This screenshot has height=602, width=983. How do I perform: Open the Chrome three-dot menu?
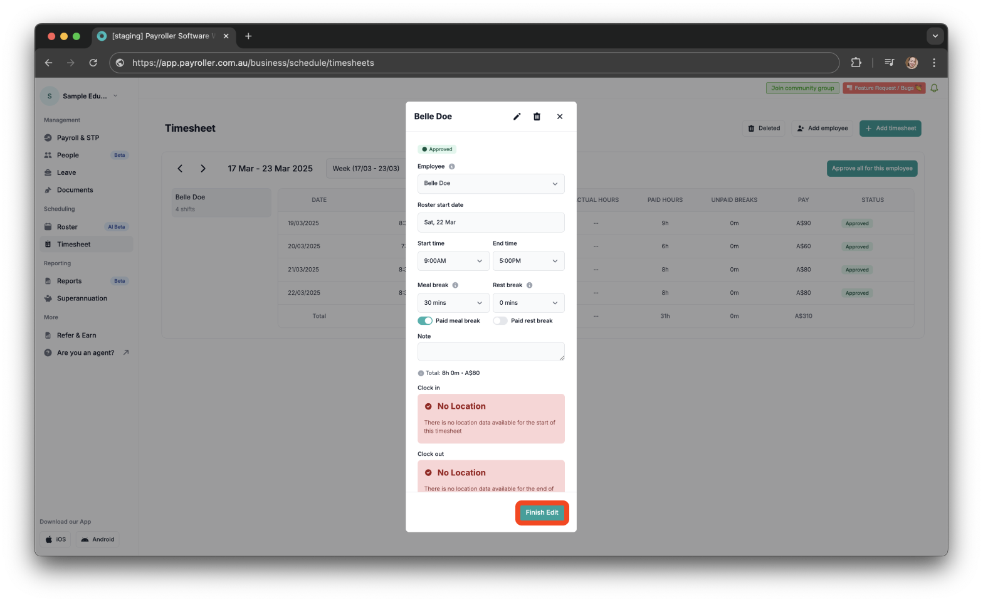tap(934, 63)
